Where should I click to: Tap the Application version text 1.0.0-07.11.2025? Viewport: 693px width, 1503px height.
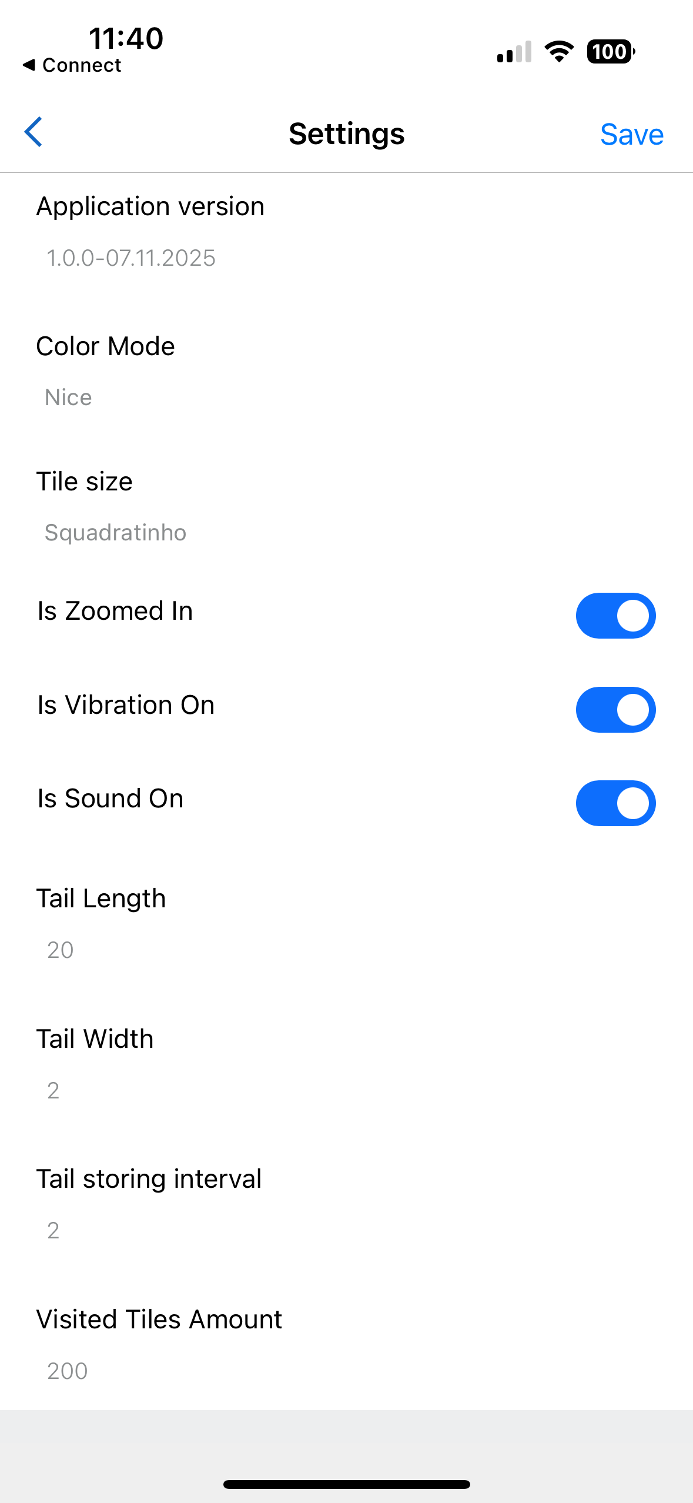pos(130,257)
